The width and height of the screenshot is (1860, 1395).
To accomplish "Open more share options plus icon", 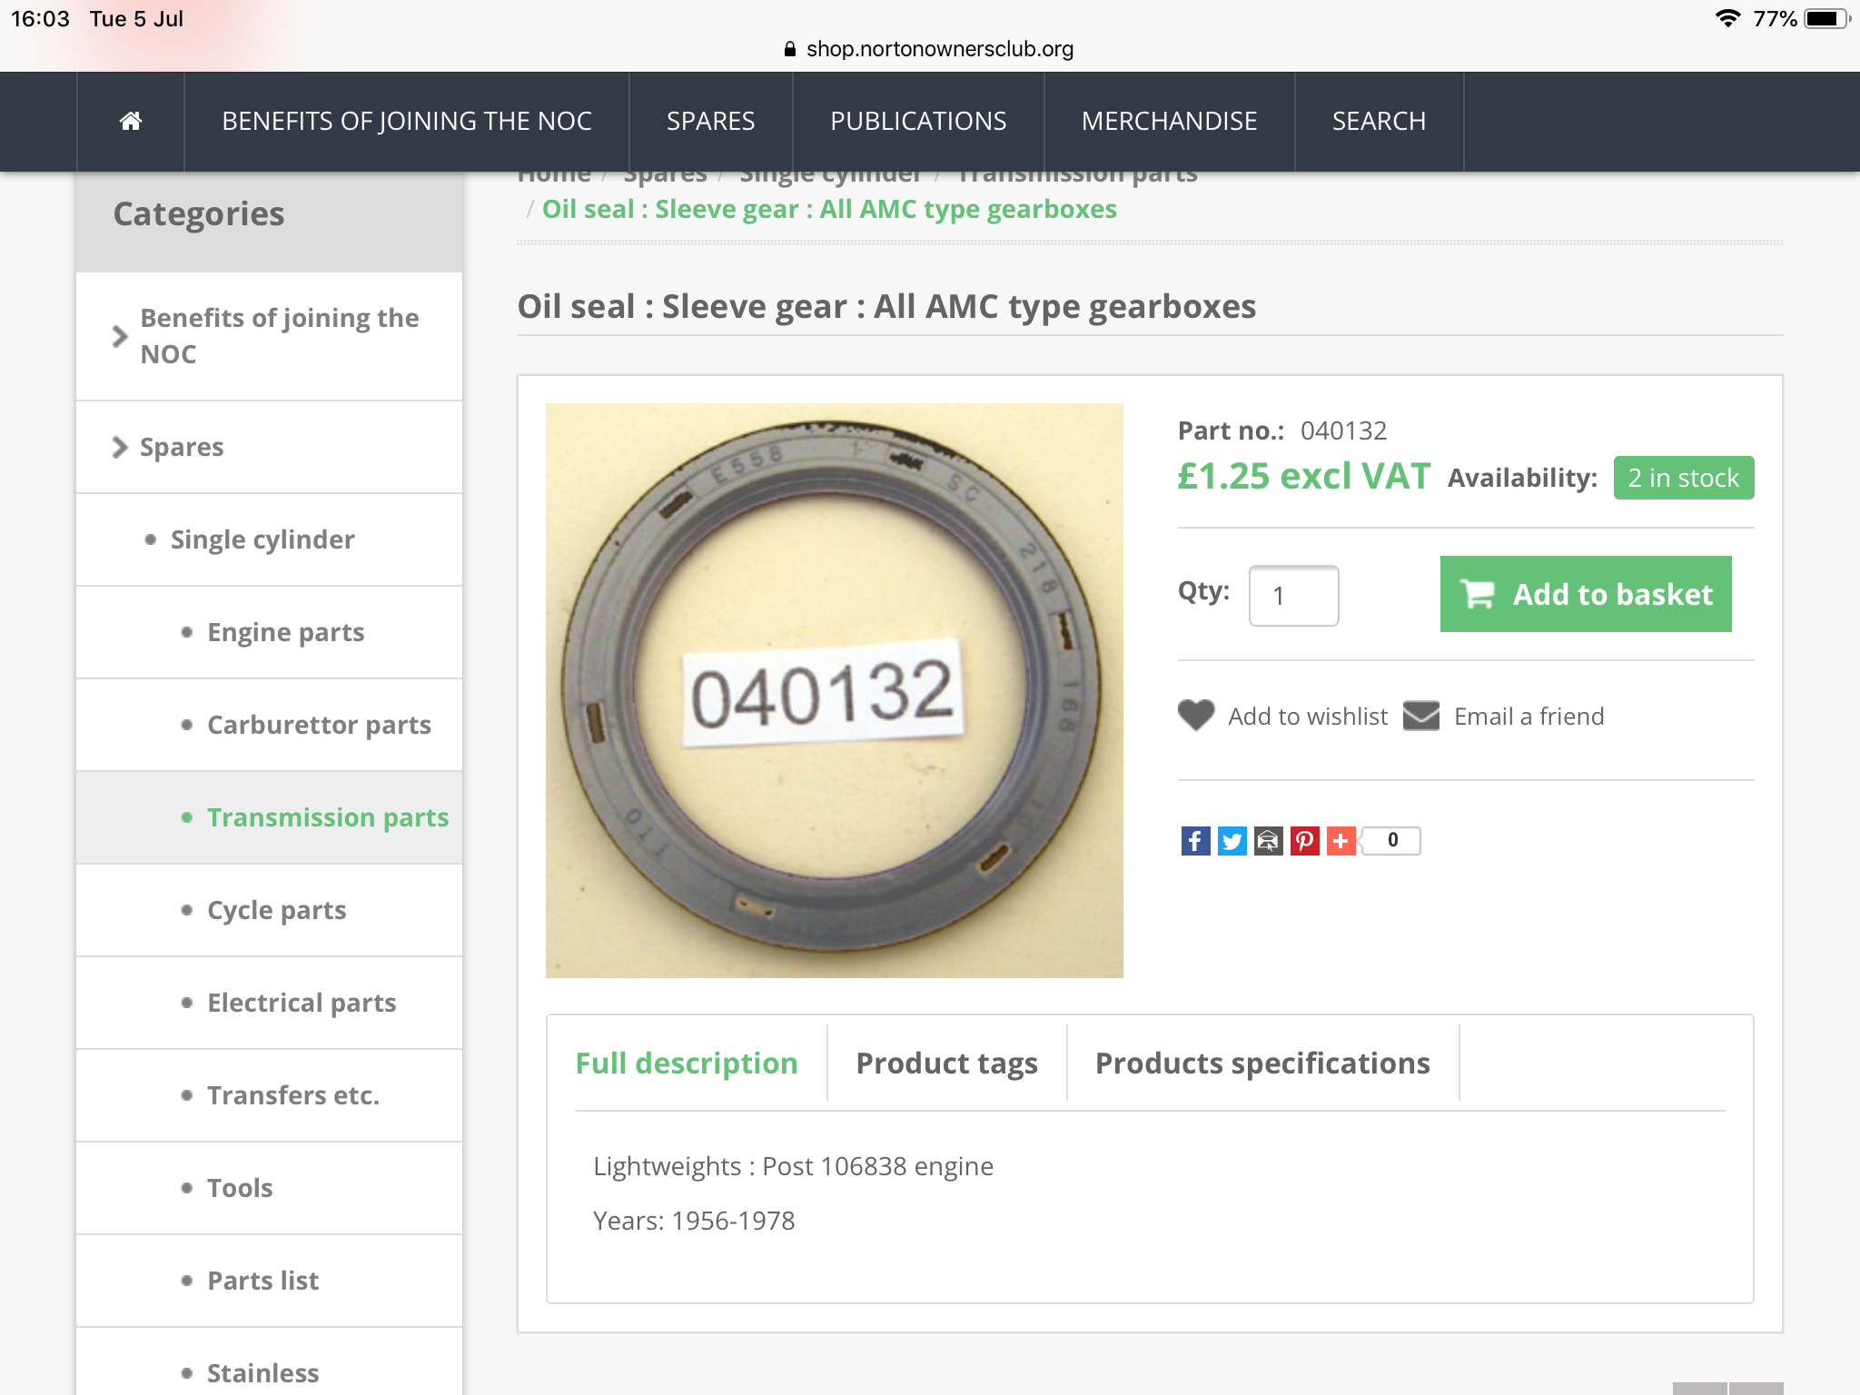I will (x=1341, y=841).
